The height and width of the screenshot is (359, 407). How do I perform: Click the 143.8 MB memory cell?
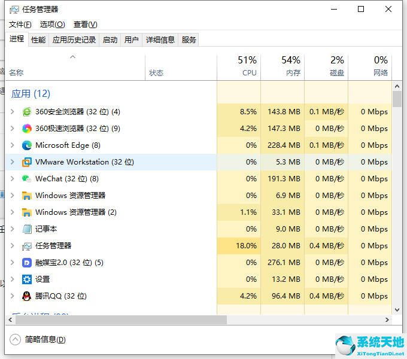[x=283, y=112]
